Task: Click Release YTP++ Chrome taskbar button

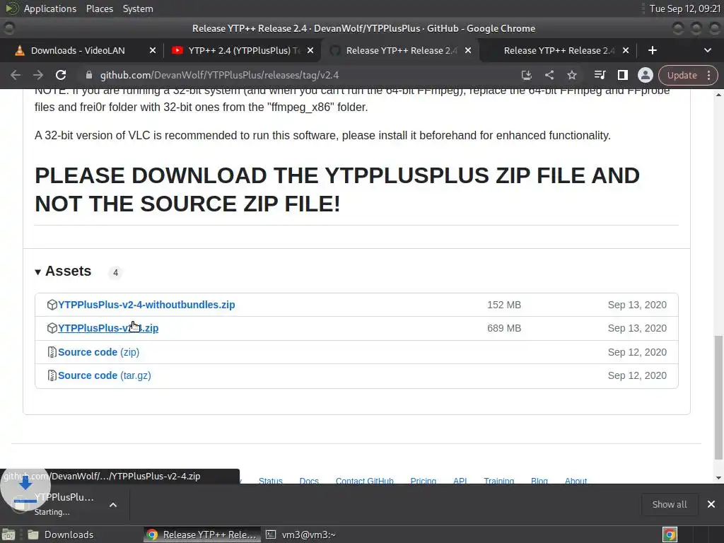Action: coord(202,535)
